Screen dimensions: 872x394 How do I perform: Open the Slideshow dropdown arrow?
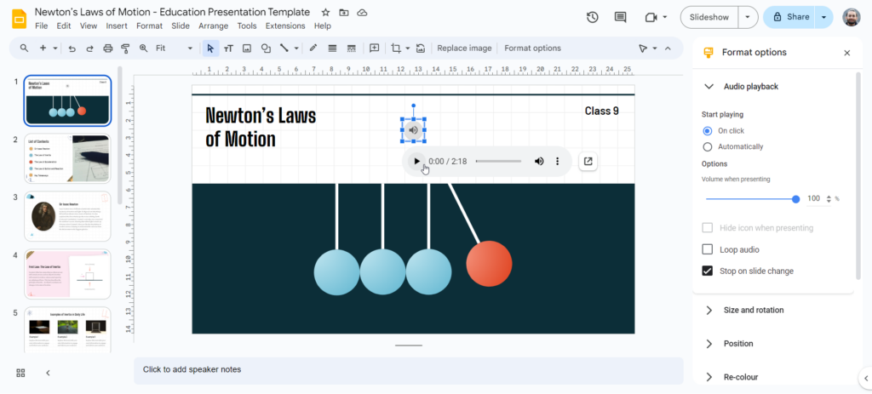click(x=748, y=17)
